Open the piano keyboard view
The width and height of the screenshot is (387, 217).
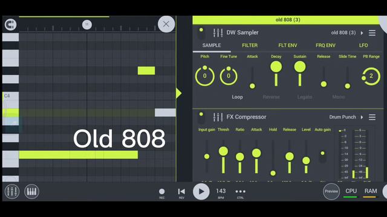pos(31,192)
